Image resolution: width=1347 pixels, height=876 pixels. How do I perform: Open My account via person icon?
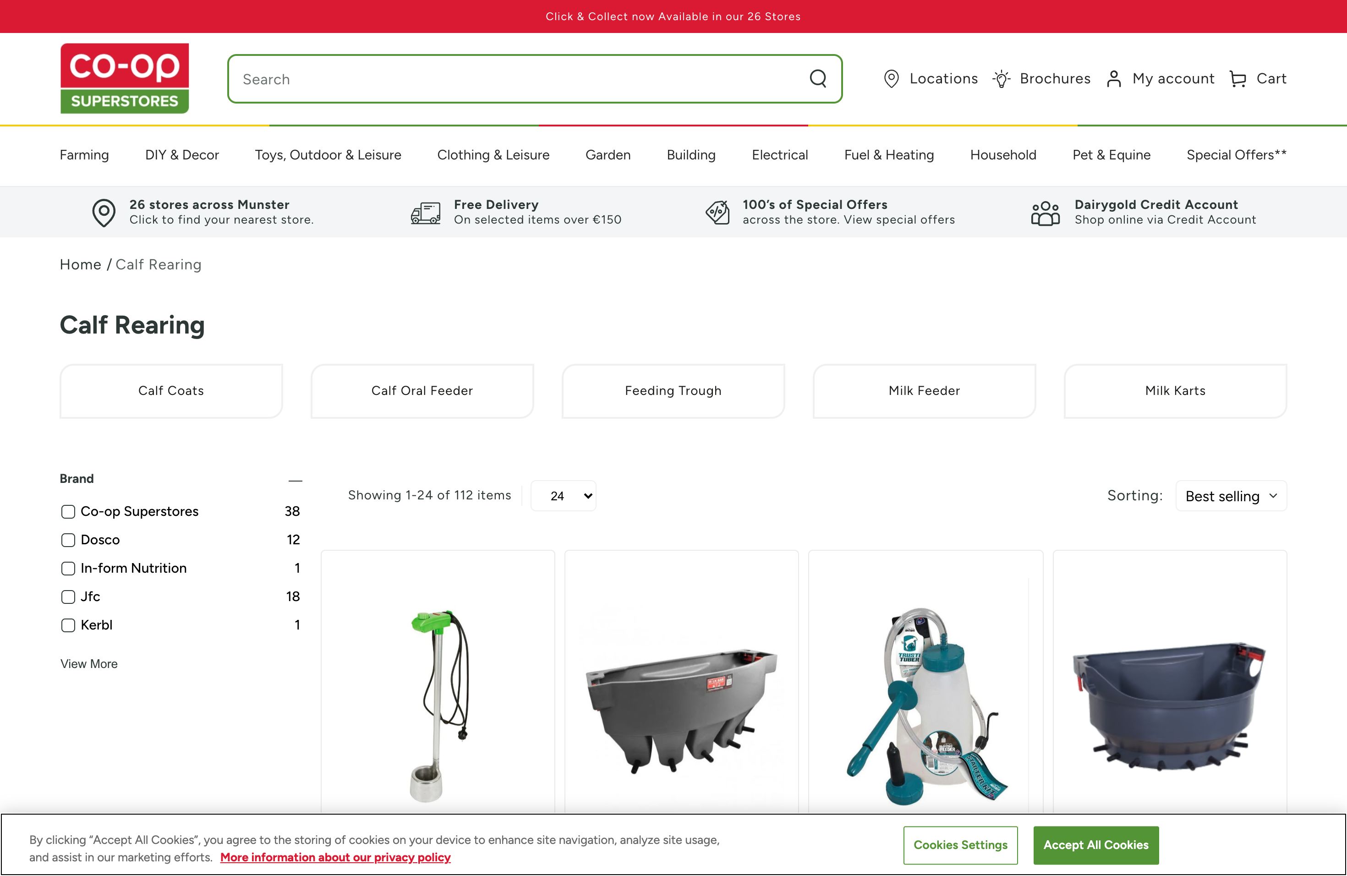point(1114,79)
